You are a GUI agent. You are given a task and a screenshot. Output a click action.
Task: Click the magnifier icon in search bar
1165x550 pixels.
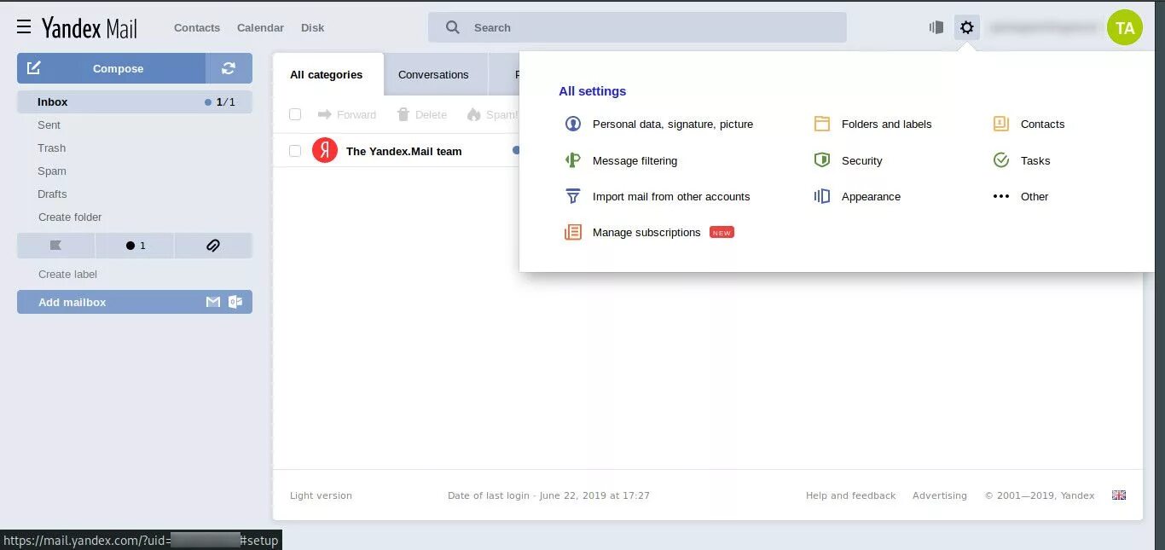(453, 27)
